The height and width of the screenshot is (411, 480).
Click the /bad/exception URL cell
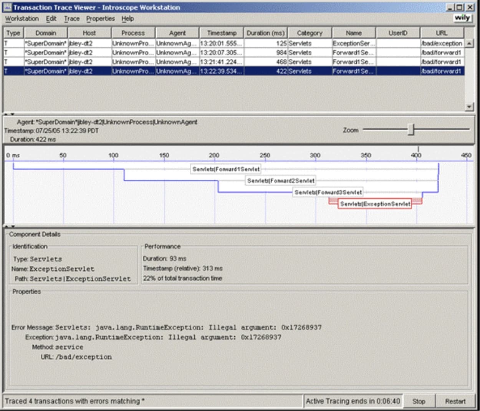pos(442,43)
